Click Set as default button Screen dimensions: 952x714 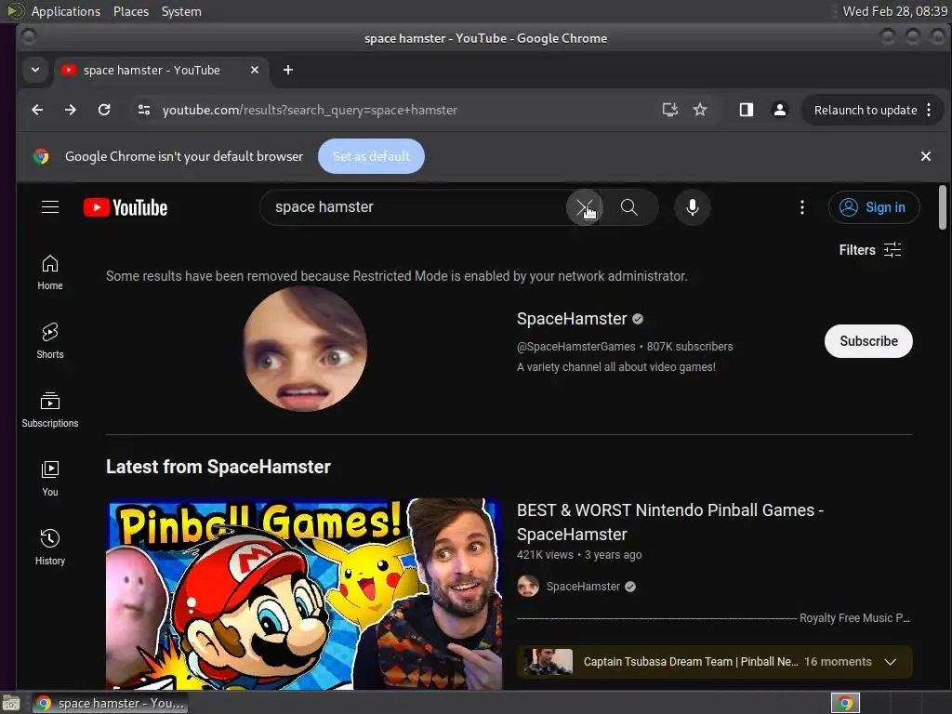click(371, 156)
